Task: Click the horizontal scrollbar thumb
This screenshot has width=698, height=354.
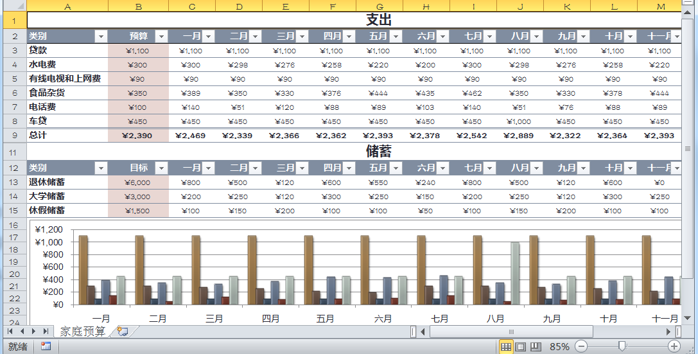Action: tap(511, 332)
